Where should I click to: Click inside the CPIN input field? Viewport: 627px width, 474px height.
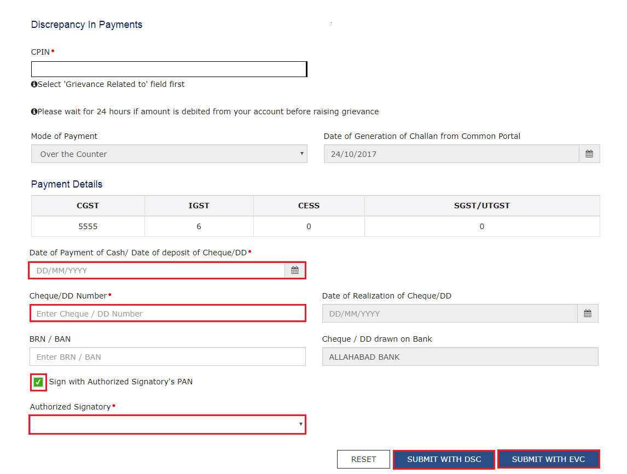[168, 69]
